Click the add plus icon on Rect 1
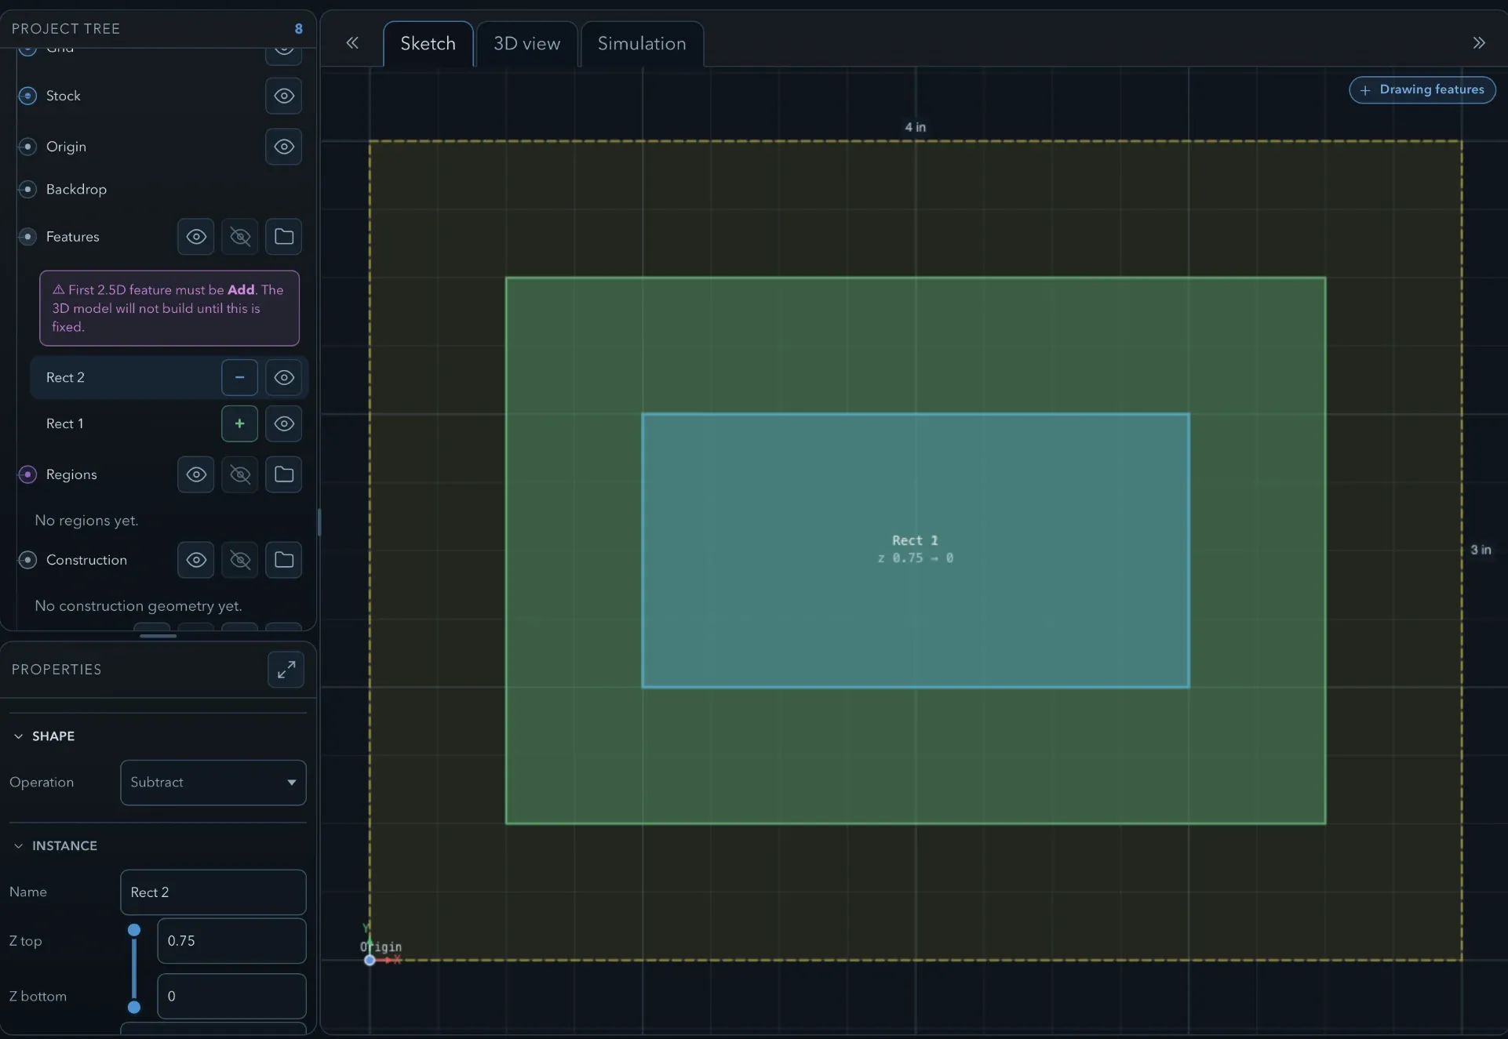The height and width of the screenshot is (1039, 1508). (240, 424)
